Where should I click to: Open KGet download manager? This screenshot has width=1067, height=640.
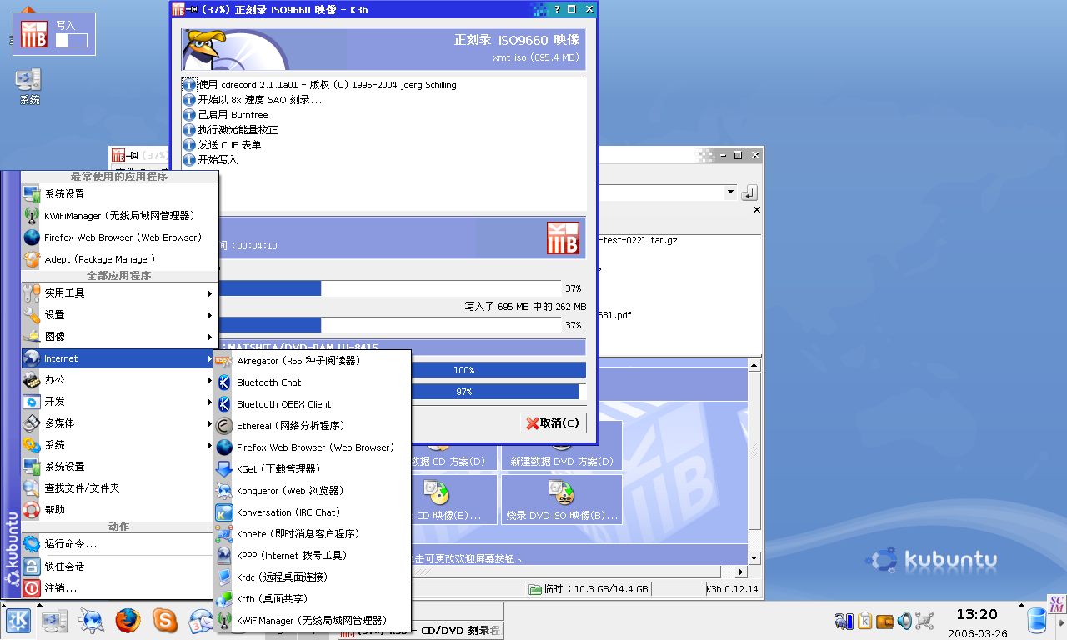[x=313, y=469]
